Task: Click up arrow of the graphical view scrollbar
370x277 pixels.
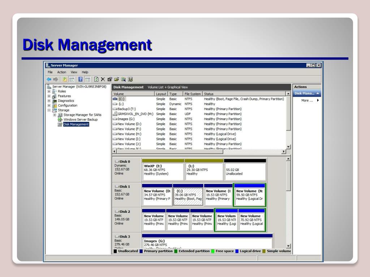Action: click(288, 159)
